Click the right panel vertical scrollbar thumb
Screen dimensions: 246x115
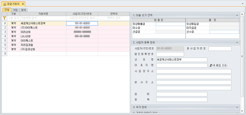click(242, 56)
